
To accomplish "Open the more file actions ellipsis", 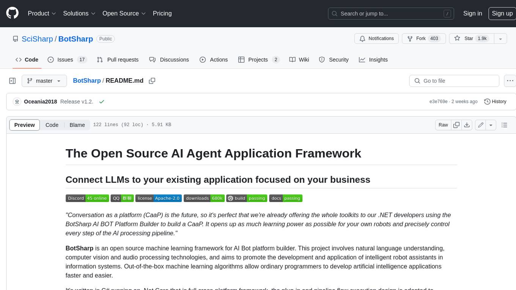I will [510, 81].
